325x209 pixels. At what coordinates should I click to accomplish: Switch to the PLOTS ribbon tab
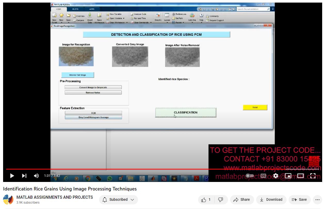pos(75,9)
